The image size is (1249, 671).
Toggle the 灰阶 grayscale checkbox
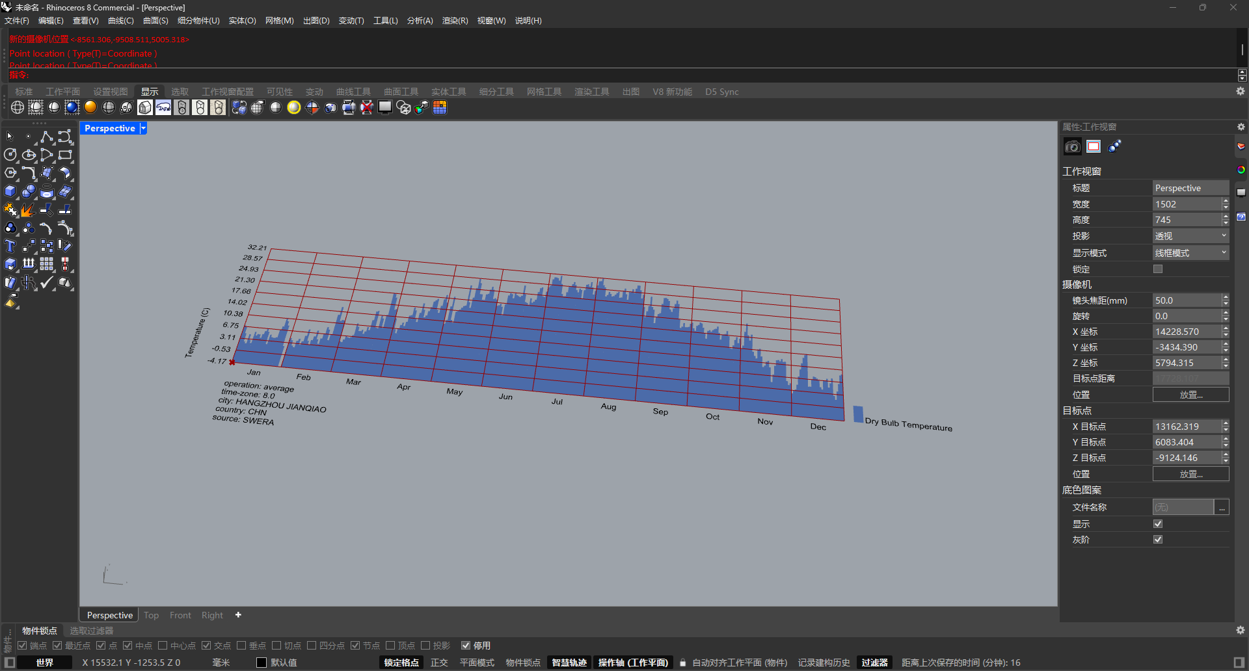click(x=1158, y=540)
